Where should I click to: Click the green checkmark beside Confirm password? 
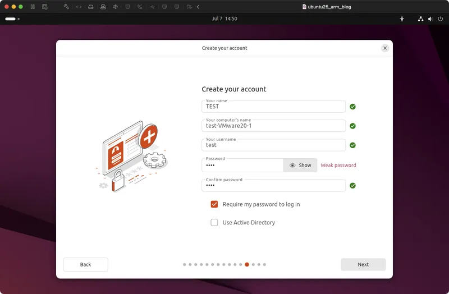click(x=352, y=186)
